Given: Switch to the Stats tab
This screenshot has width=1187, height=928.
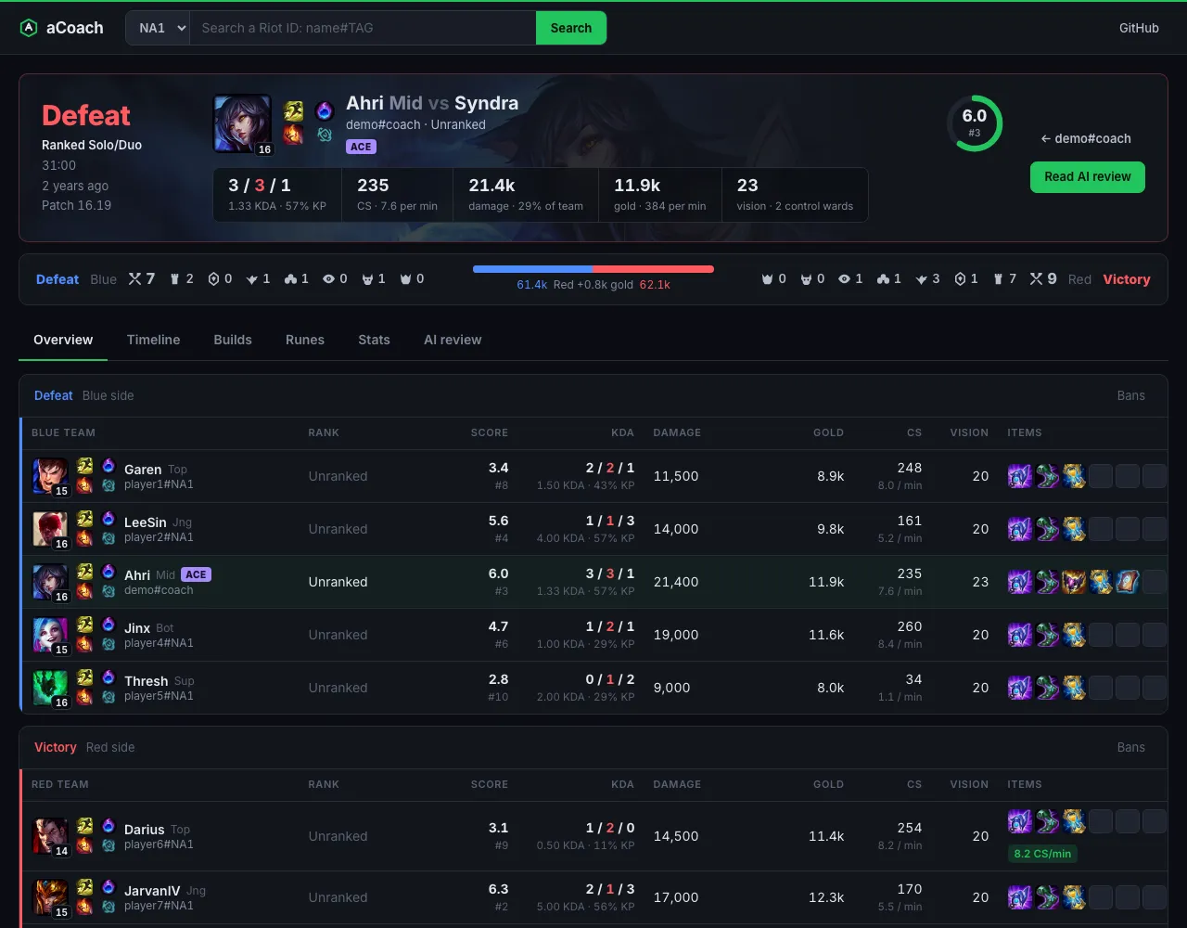Looking at the screenshot, I should coord(374,340).
